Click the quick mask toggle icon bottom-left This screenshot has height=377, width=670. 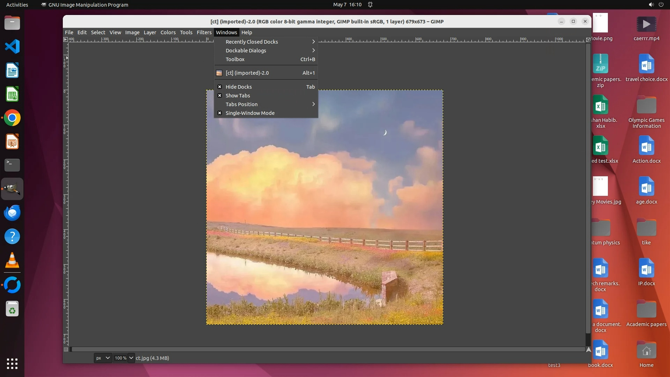[x=66, y=349]
